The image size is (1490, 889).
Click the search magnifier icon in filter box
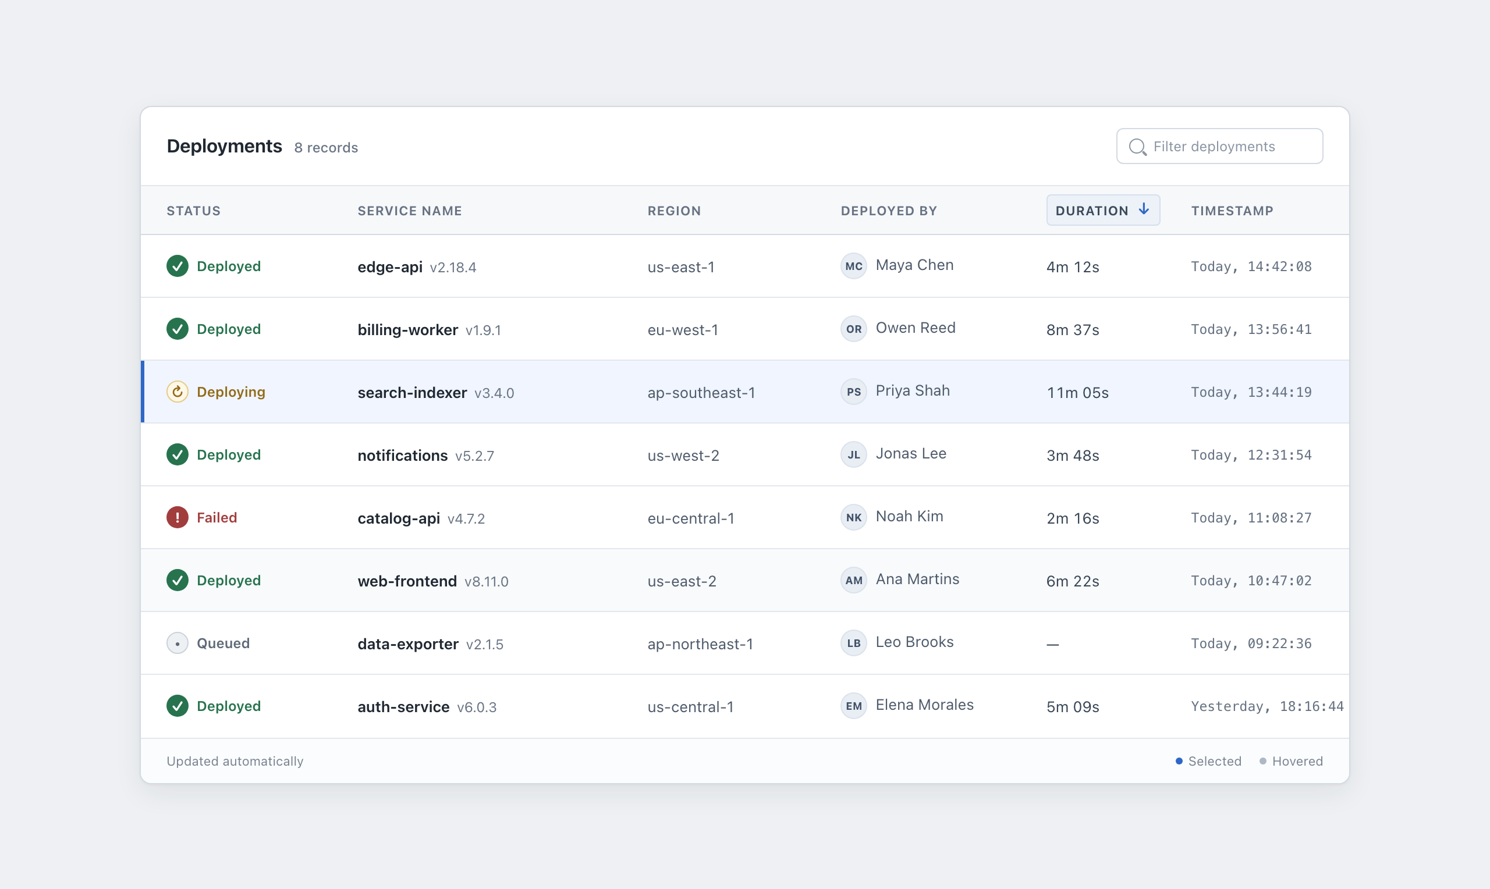[x=1137, y=147]
